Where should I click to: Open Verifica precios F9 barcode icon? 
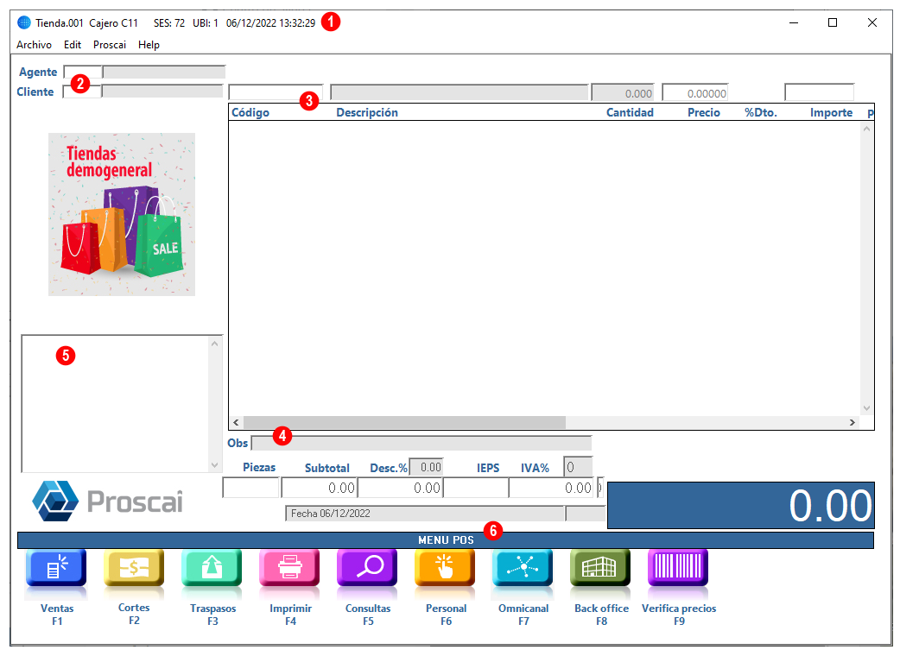tap(678, 568)
